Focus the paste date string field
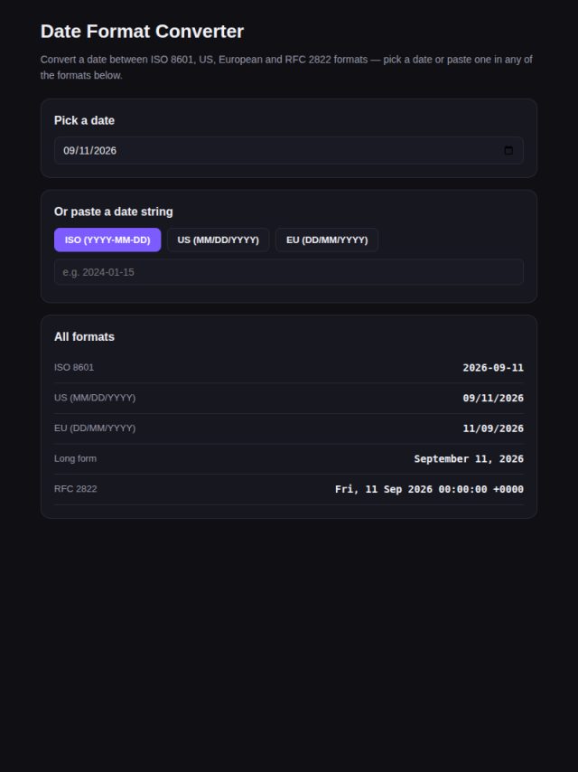578x772 pixels. click(x=289, y=272)
